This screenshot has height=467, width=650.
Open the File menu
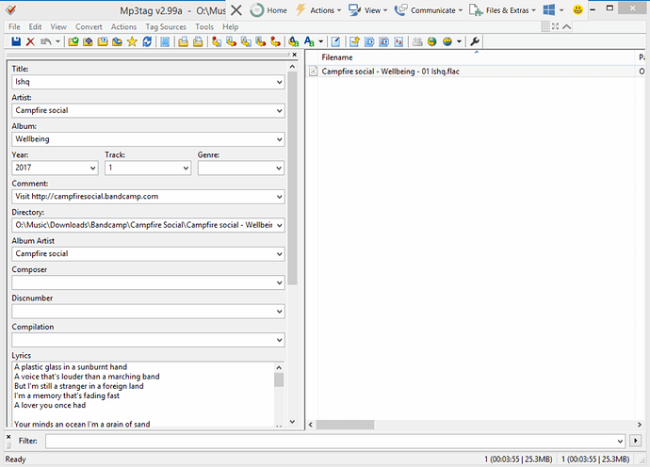[14, 26]
